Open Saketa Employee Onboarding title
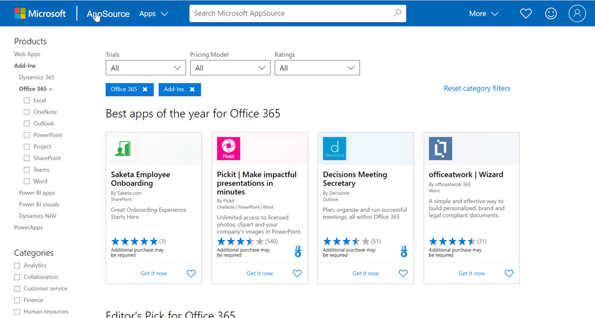Image resolution: width=595 pixels, height=318 pixels. click(141, 179)
